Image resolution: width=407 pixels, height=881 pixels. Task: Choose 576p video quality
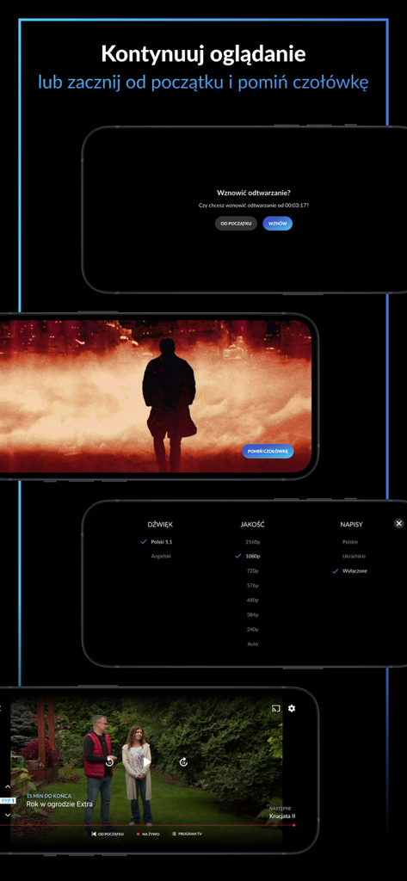253,585
